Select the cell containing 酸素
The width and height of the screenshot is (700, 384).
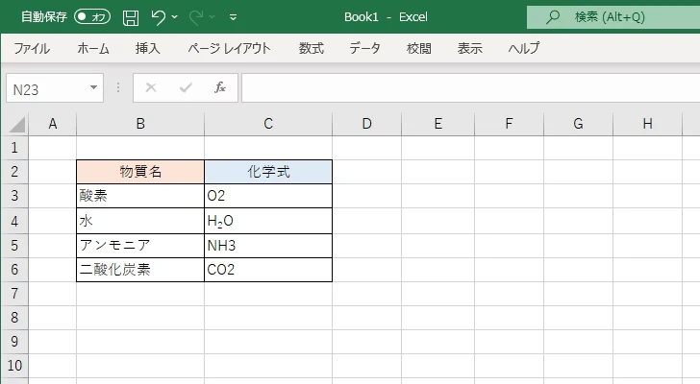coord(140,196)
